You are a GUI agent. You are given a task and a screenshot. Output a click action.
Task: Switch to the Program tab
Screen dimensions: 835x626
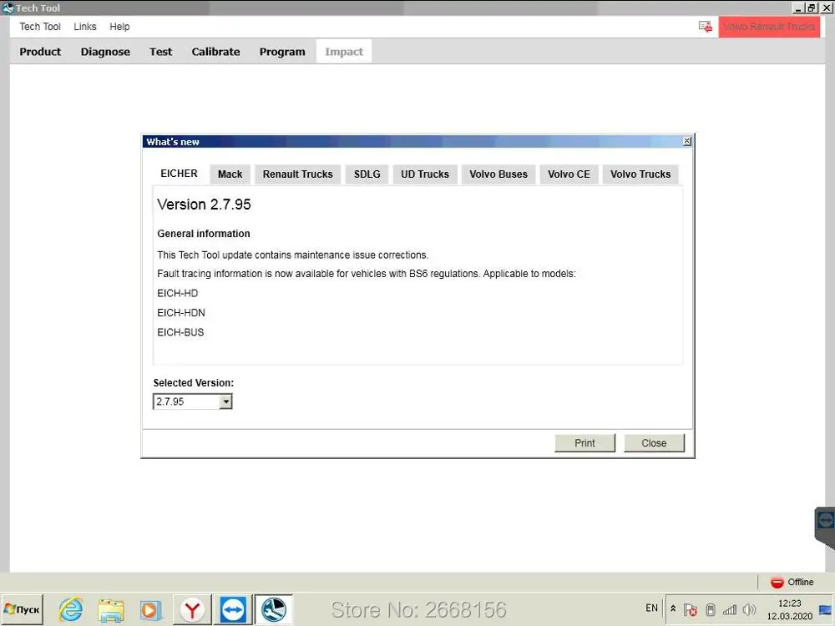(281, 52)
